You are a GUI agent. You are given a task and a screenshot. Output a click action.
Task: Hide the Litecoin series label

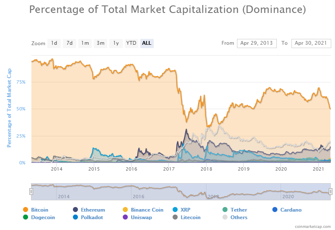pyautogui.click(x=191, y=217)
